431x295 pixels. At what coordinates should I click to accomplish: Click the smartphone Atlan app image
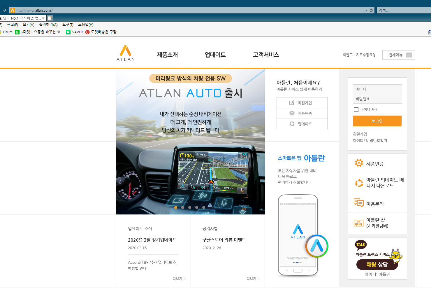pos(298,235)
